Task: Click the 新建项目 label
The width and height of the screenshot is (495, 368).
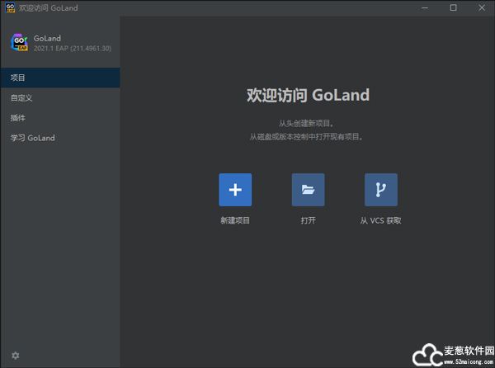Action: point(235,220)
